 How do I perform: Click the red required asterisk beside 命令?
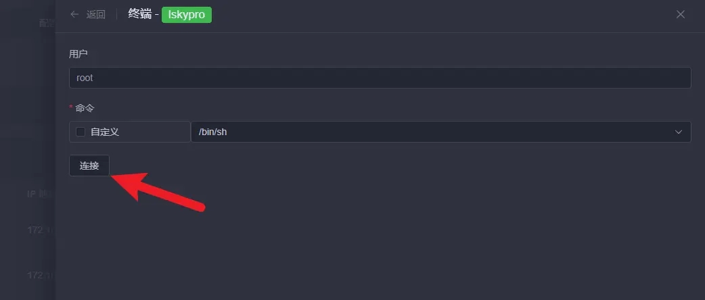coord(70,107)
